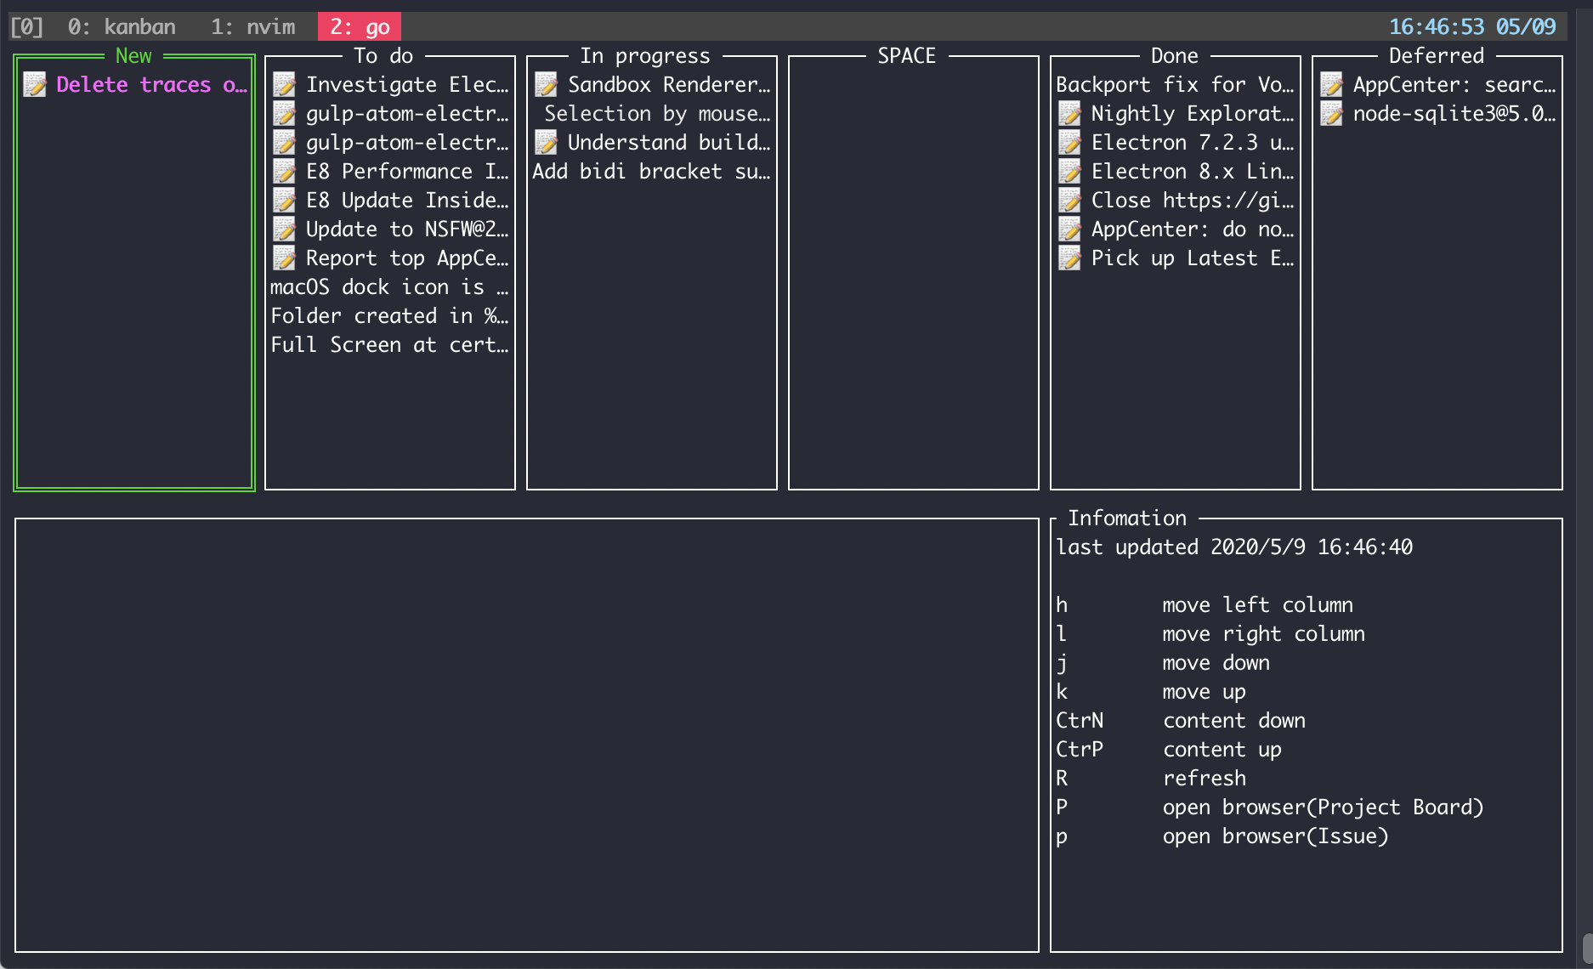The image size is (1593, 969).
Task: Click the memo icon beside Delete traces
Action: (35, 84)
